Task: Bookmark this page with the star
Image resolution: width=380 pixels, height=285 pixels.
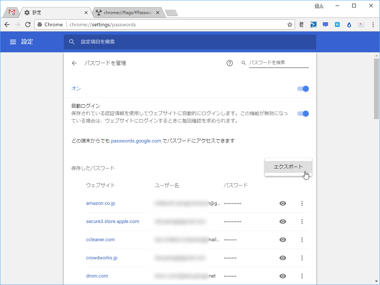Action: point(289,24)
